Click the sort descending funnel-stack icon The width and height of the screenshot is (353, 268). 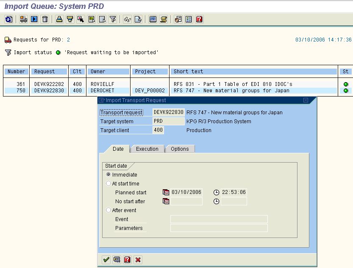click(70, 19)
